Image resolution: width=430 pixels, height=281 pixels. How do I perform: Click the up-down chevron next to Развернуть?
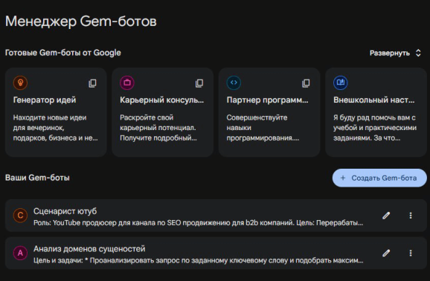(x=418, y=53)
